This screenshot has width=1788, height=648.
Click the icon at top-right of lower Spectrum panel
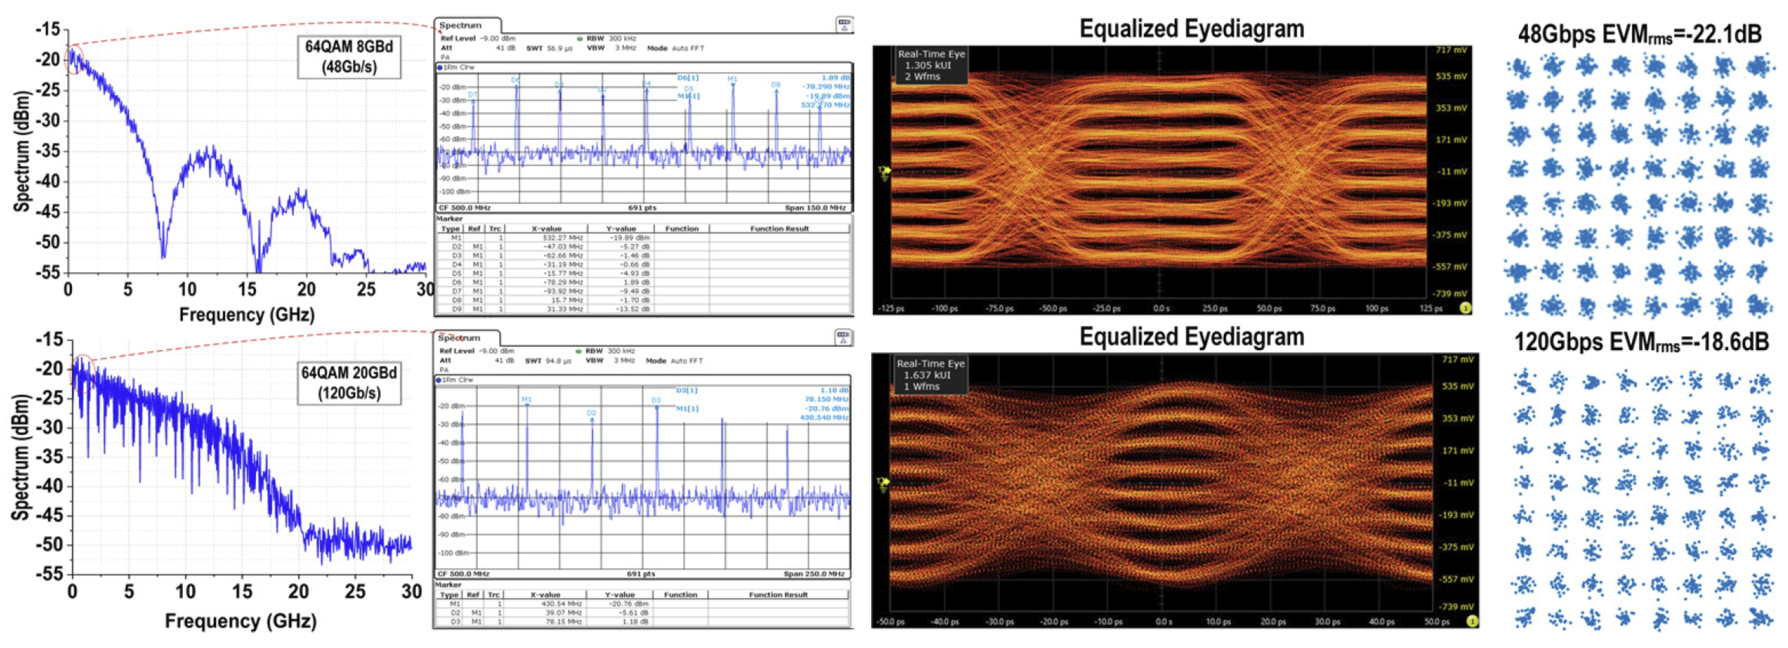pos(843,338)
